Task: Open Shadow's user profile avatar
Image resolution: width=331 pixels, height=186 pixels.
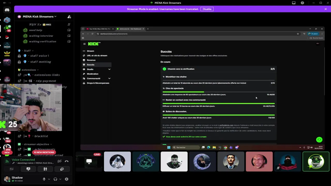Action: 7,179
